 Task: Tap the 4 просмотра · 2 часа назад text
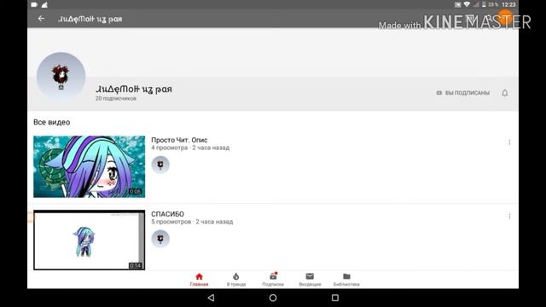190,148
